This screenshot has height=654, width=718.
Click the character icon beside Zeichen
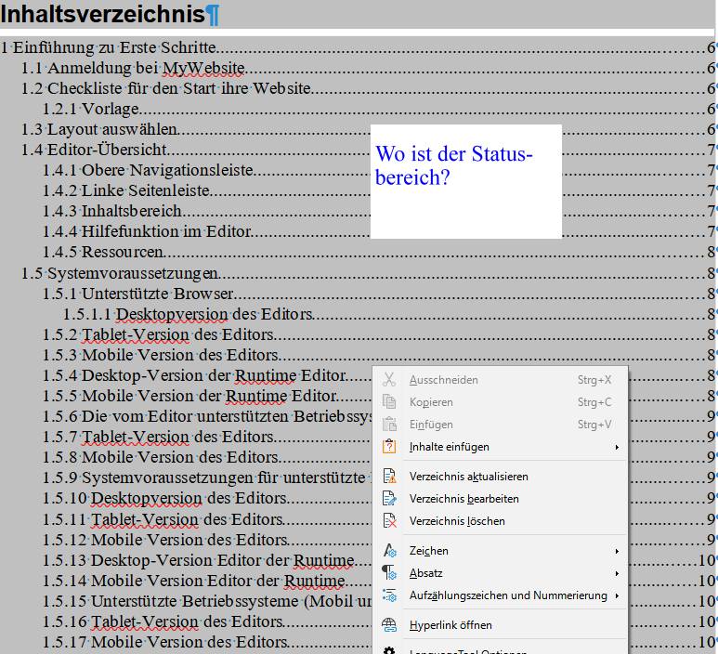(x=389, y=551)
